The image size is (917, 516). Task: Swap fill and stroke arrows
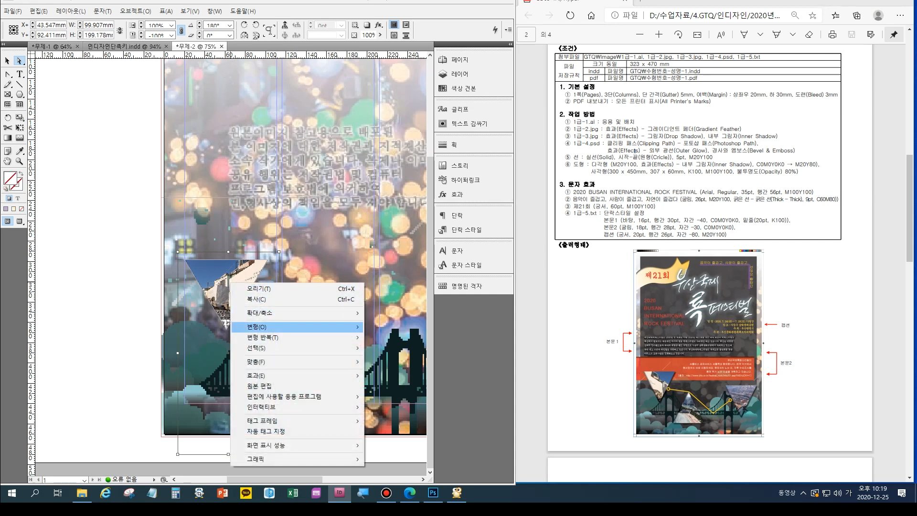(21, 173)
